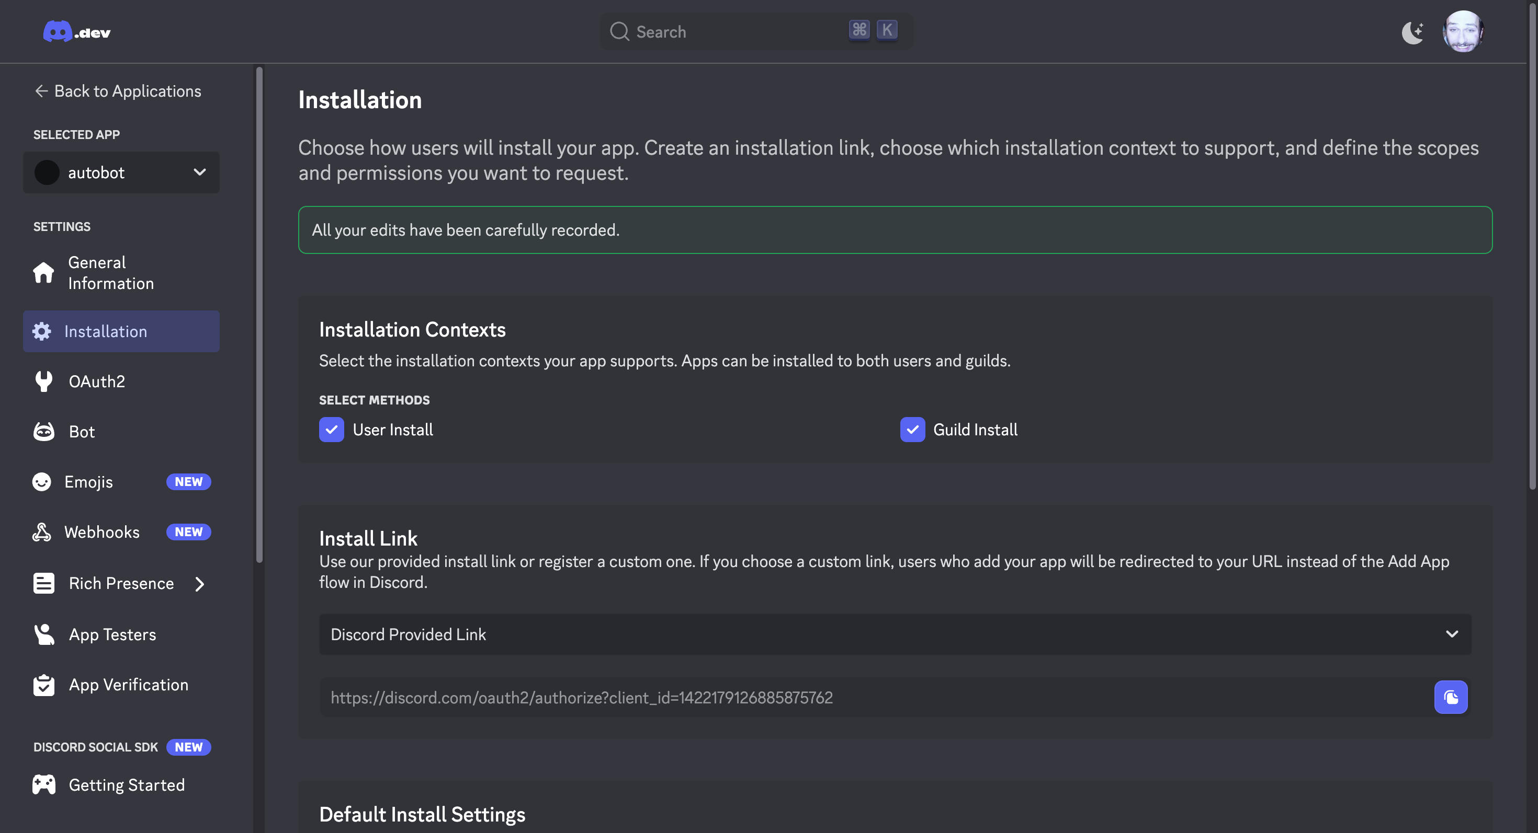Click the K shortcut key badge
The image size is (1538, 833).
point(887,30)
